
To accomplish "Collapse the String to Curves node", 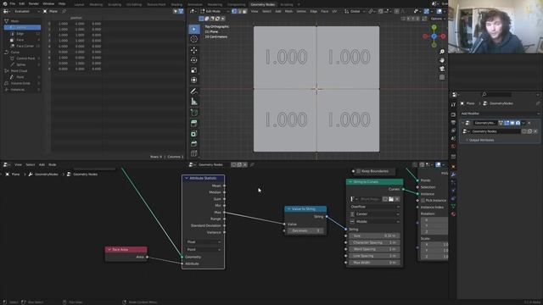I will tap(350, 182).
